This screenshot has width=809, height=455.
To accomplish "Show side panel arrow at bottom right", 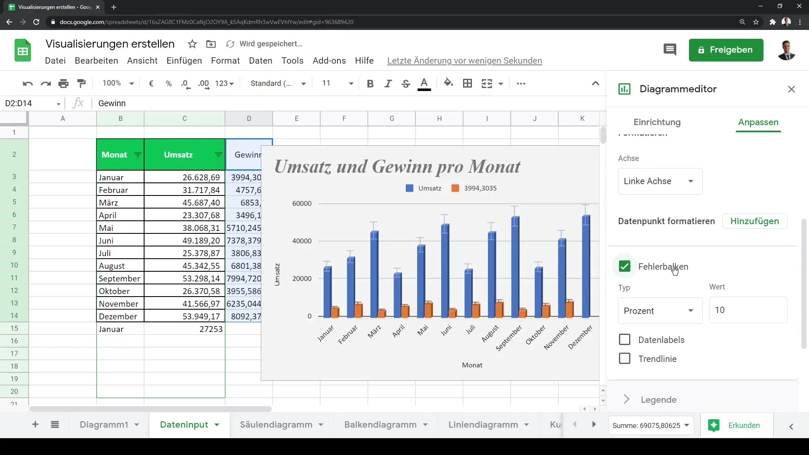I will click(791, 426).
